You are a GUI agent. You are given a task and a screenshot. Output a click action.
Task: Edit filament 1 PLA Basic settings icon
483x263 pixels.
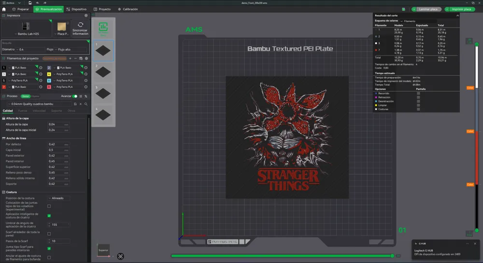[x=41, y=68]
